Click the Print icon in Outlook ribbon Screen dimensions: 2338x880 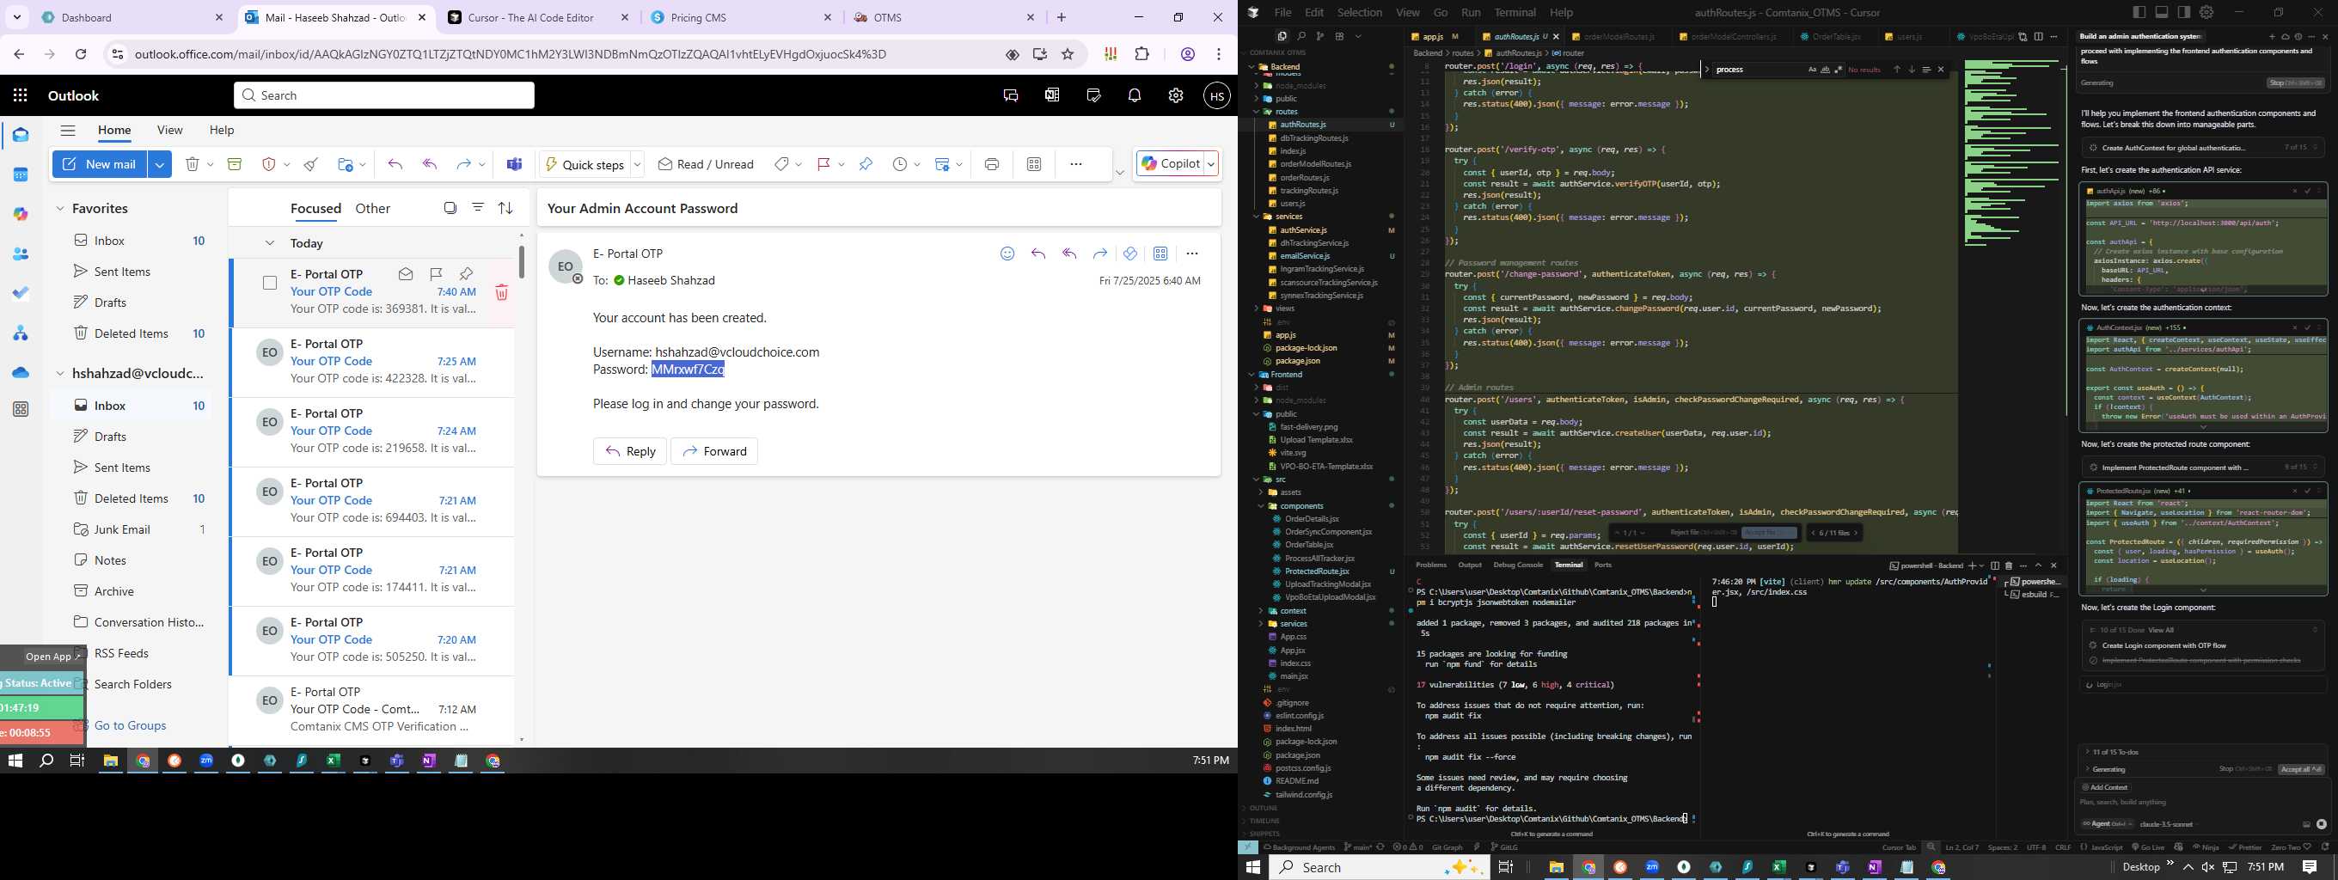(x=991, y=164)
